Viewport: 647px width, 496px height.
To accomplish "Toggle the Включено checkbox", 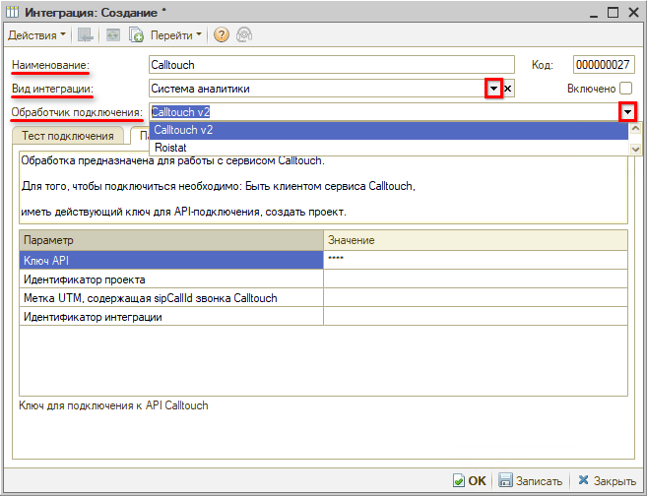I will click(625, 89).
